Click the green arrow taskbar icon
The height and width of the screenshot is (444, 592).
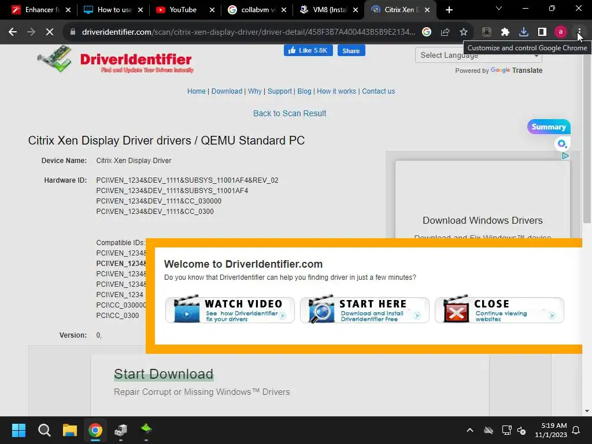(x=146, y=430)
